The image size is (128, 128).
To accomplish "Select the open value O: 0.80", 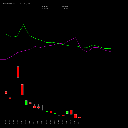I will [x=44, y=9].
